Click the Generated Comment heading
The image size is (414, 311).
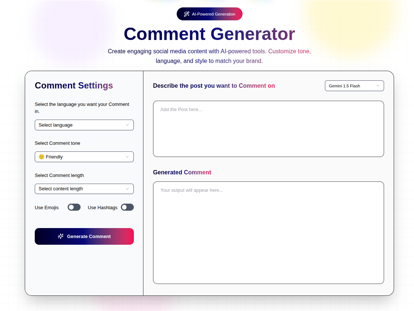coord(182,173)
